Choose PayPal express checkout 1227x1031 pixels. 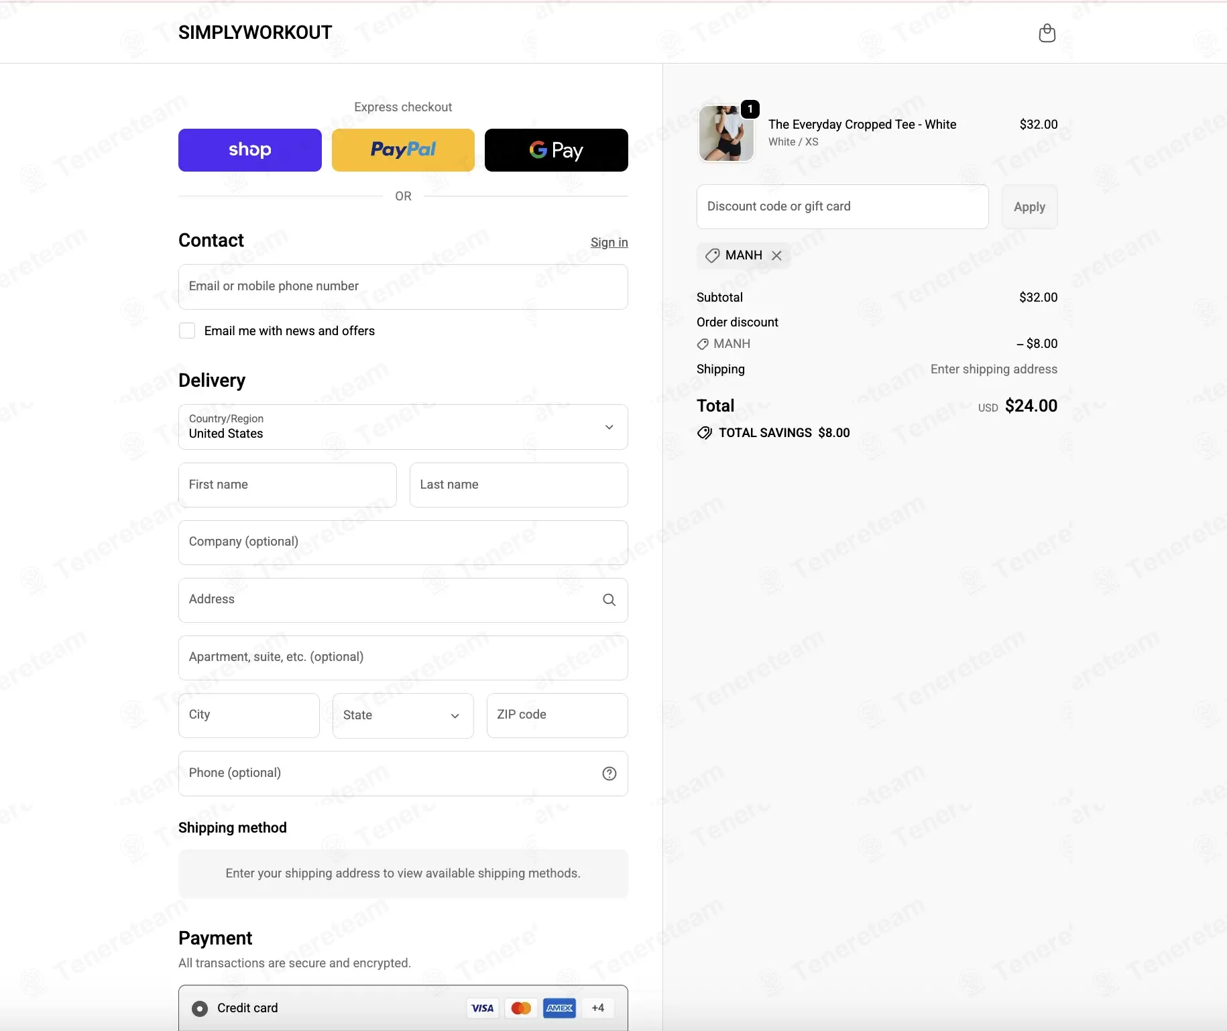[x=403, y=150]
